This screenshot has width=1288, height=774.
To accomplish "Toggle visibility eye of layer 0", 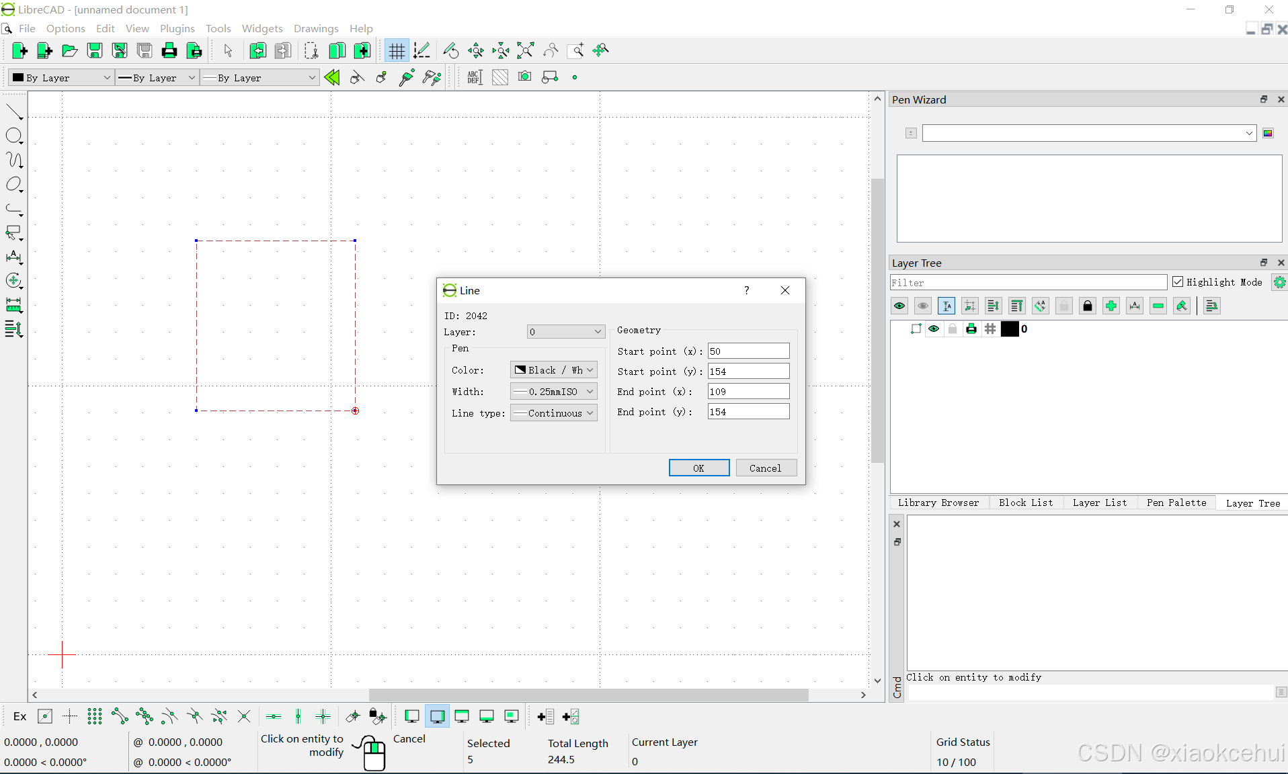I will 934,329.
